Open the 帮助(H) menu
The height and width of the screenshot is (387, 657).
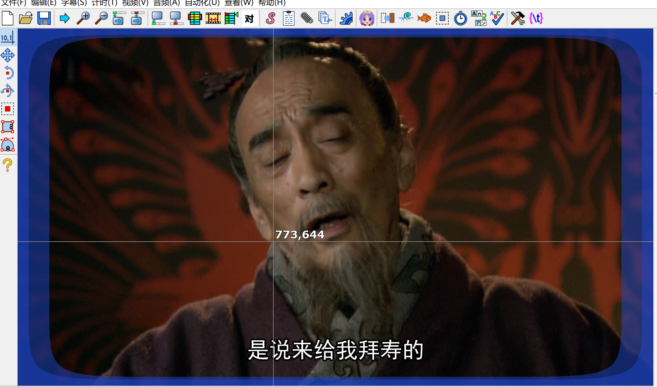pyautogui.click(x=272, y=3)
